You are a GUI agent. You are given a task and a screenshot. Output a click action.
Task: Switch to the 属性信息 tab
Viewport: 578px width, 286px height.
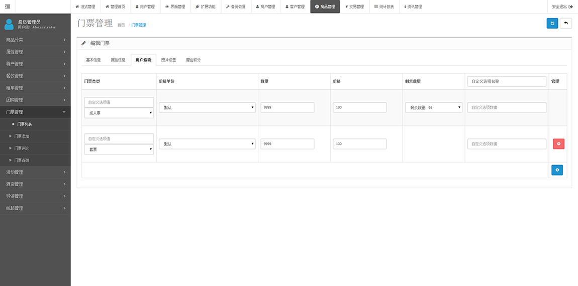pyautogui.click(x=118, y=60)
